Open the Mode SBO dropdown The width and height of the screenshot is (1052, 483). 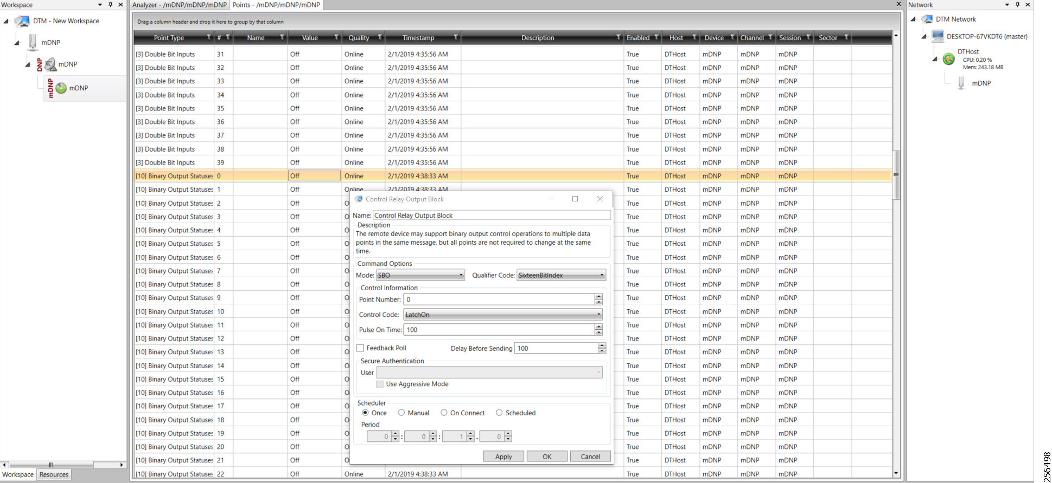[420, 275]
